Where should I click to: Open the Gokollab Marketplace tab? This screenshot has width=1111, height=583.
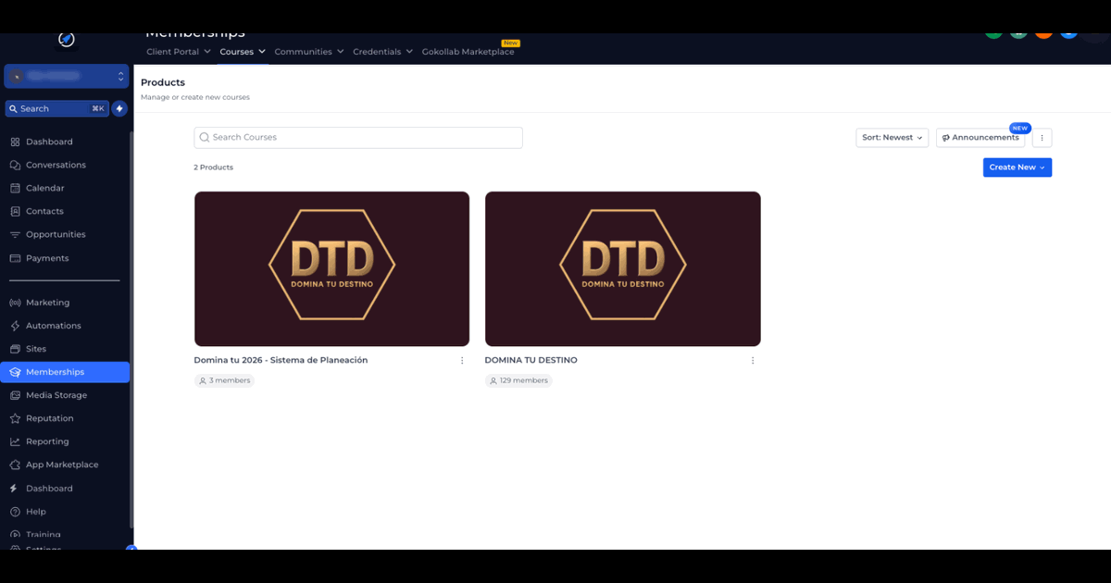click(x=468, y=52)
